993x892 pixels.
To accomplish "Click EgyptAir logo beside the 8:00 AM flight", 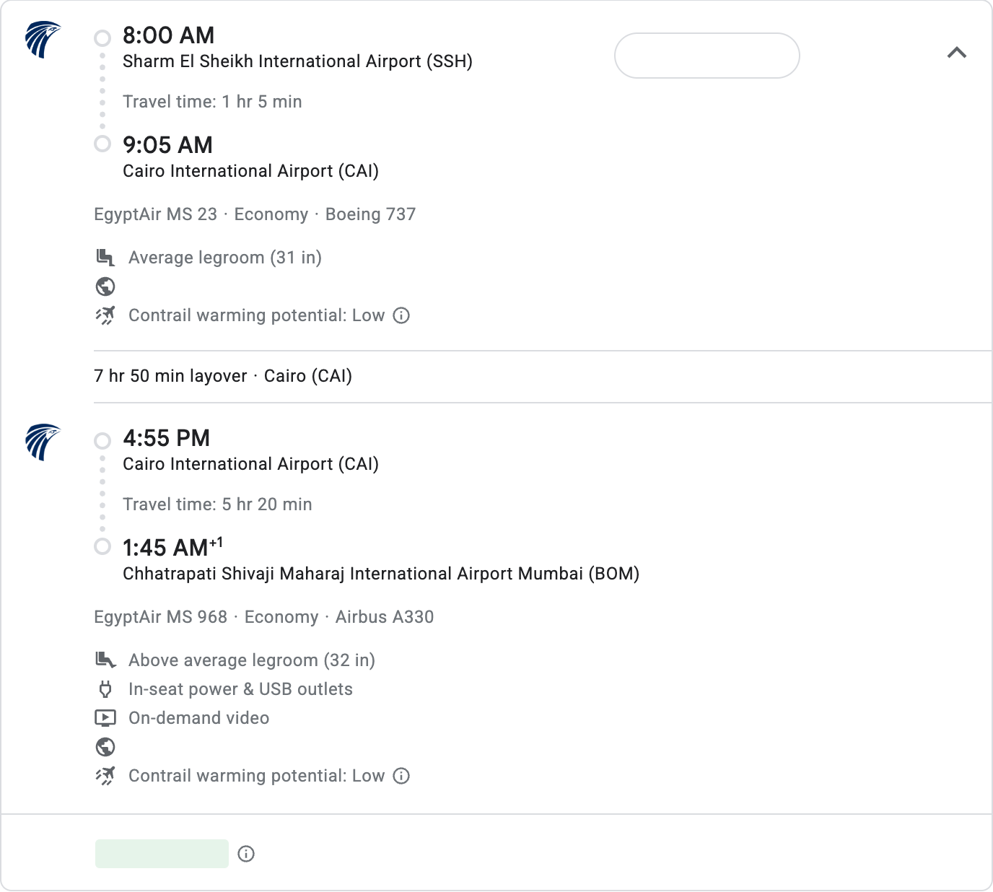I will [43, 40].
